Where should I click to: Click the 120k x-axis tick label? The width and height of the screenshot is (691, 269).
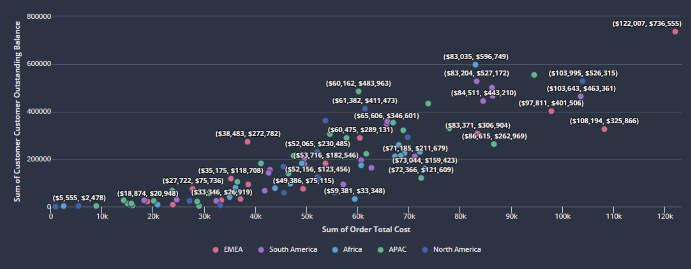pyautogui.click(x=665, y=216)
